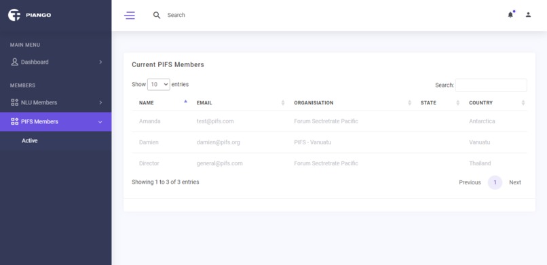This screenshot has width=547, height=265.
Task: Click the PIFS Members grid icon
Action: coord(15,121)
